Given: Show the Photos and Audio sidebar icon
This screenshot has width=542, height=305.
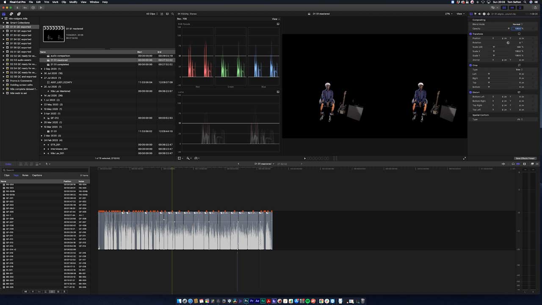Looking at the screenshot, I should [x=11, y=14].
